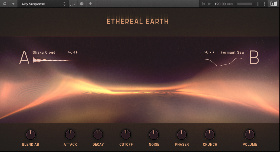Click the VOLUME knob
280x152 pixels.
pos(250,135)
